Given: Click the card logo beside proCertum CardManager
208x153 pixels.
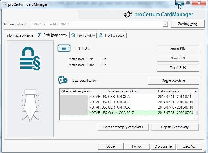Looking at the screenshot, I should [128, 14].
